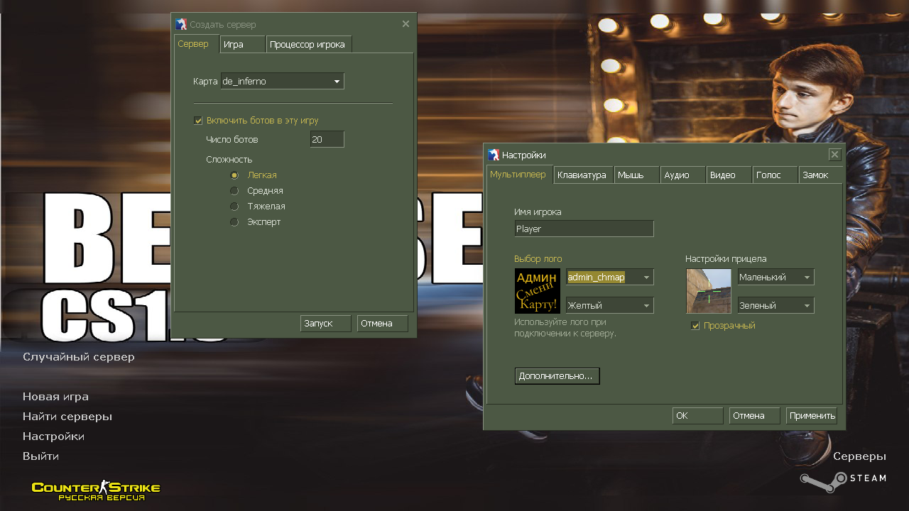The width and height of the screenshot is (909, 511).
Task: Disable the Прозрачный crosshair checkbox
Action: (x=696, y=326)
